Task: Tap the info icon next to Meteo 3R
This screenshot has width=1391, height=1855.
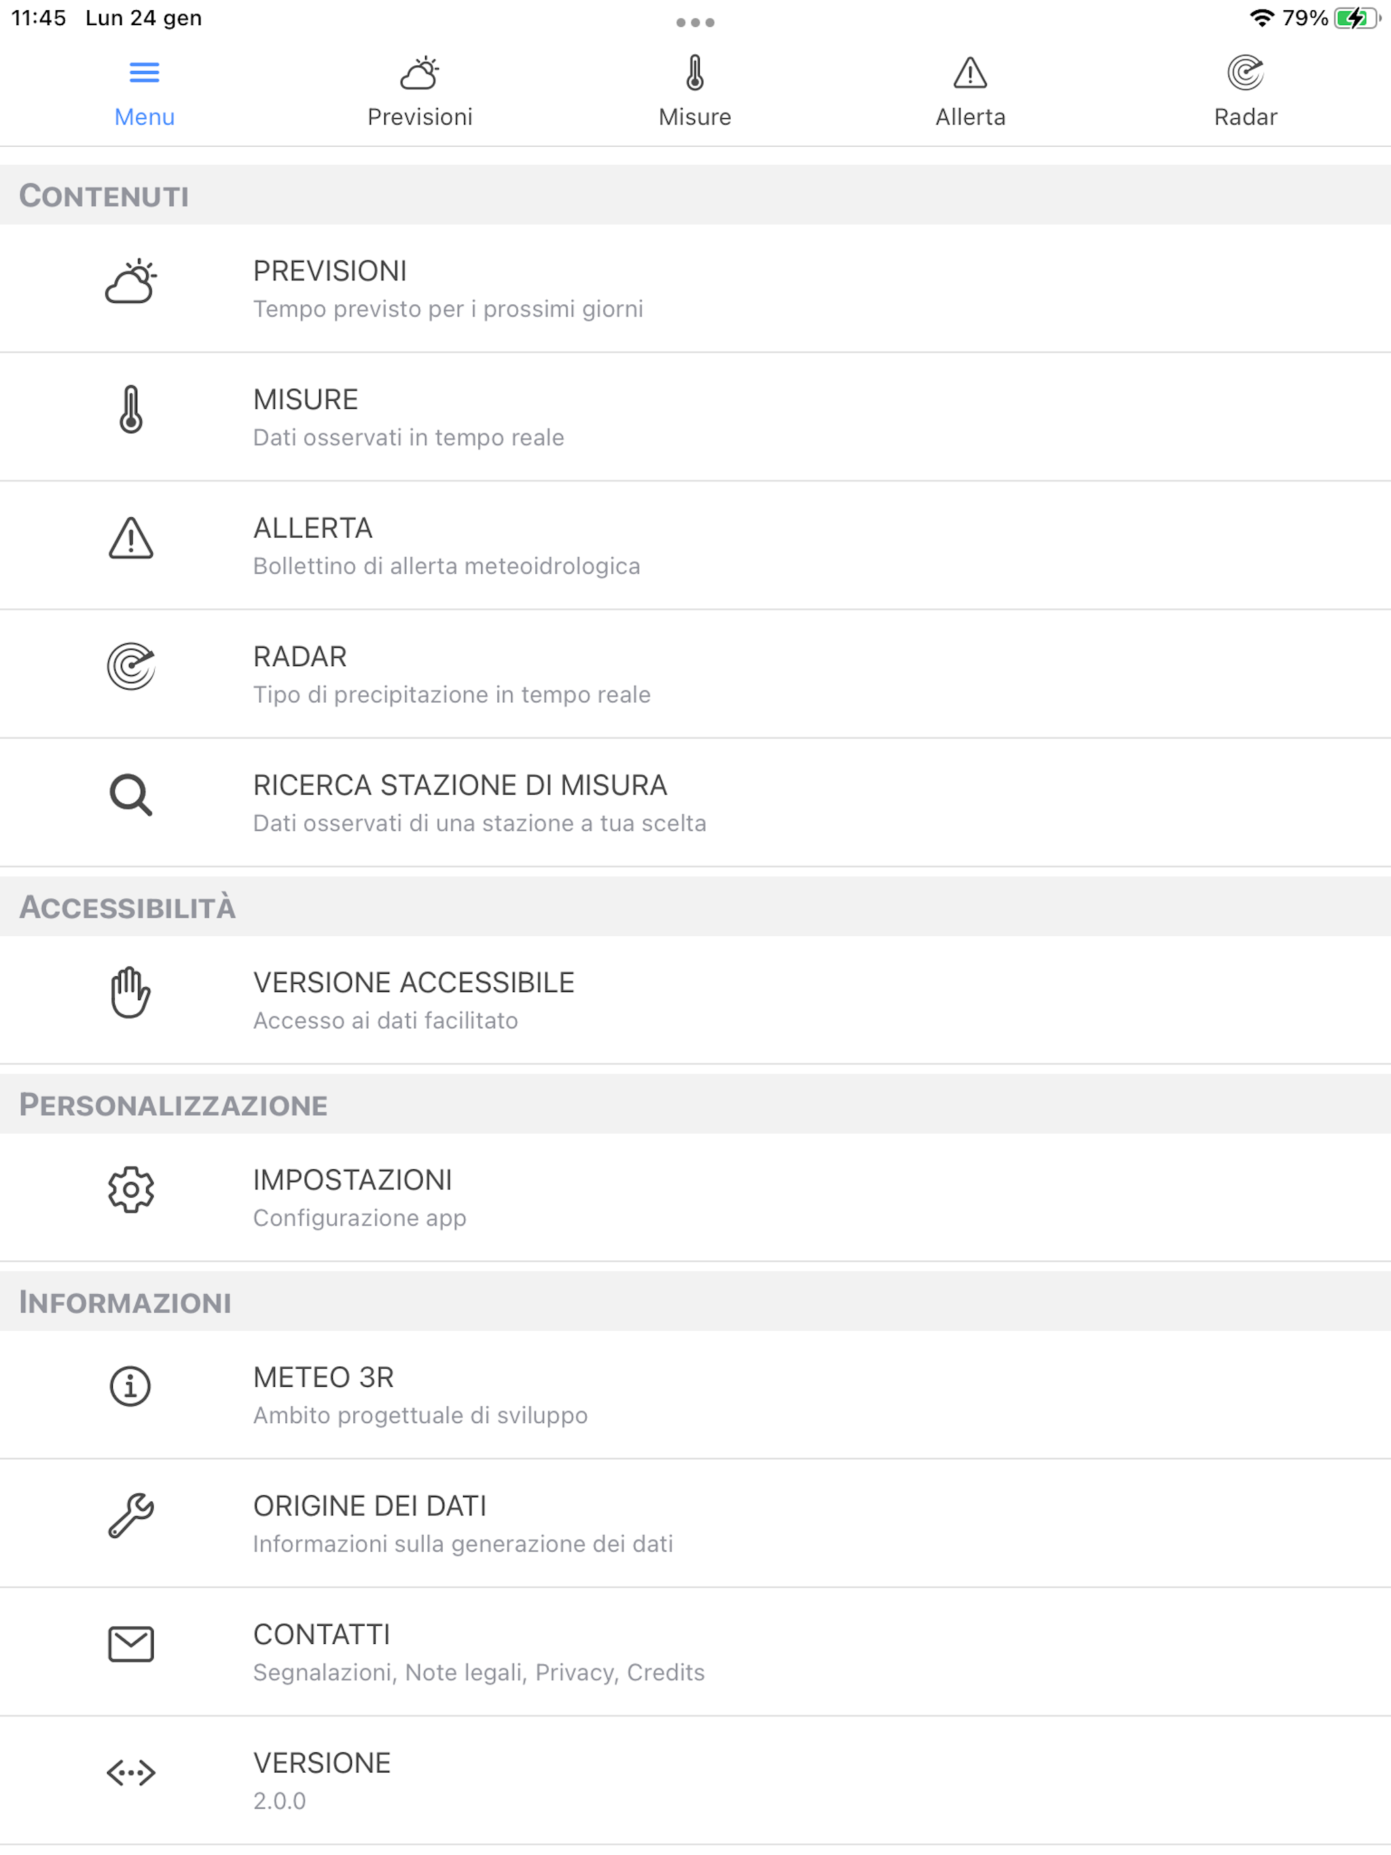Action: pyautogui.click(x=131, y=1386)
